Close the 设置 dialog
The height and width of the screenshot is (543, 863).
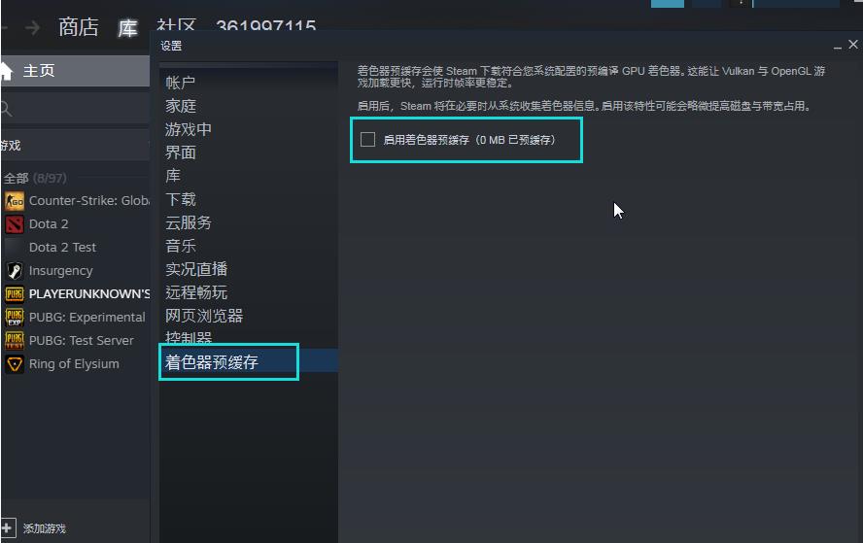tap(853, 45)
